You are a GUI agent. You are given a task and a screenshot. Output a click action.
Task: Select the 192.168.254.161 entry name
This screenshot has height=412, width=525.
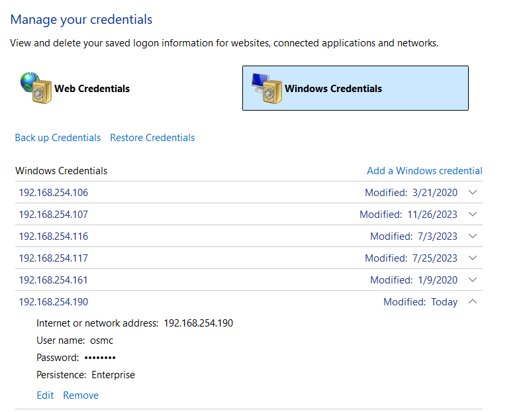[x=54, y=280]
